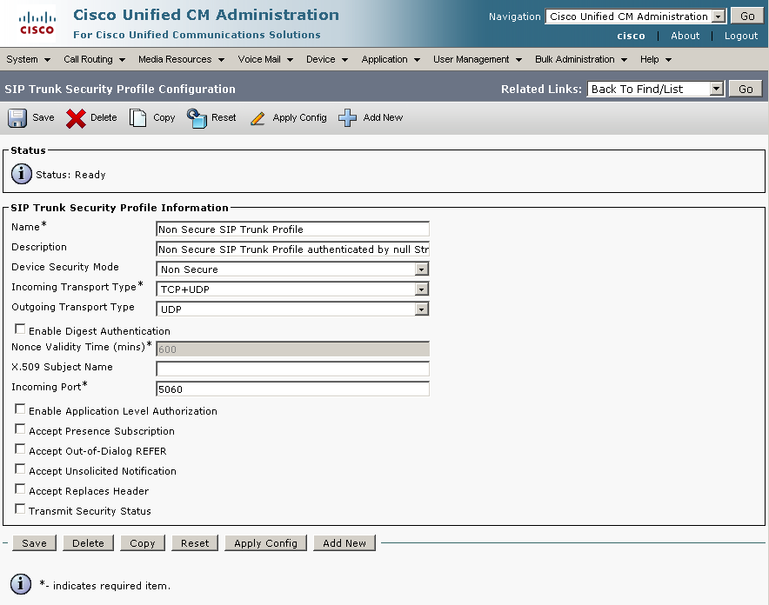This screenshot has width=769, height=605.
Task: Click the Logout link
Action: (741, 36)
